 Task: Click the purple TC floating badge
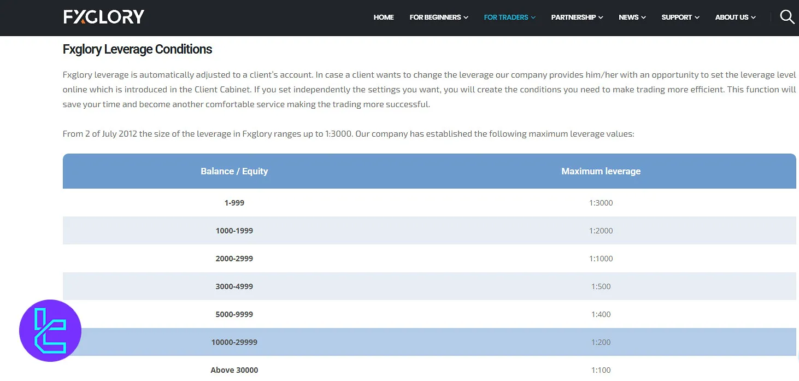(50, 331)
